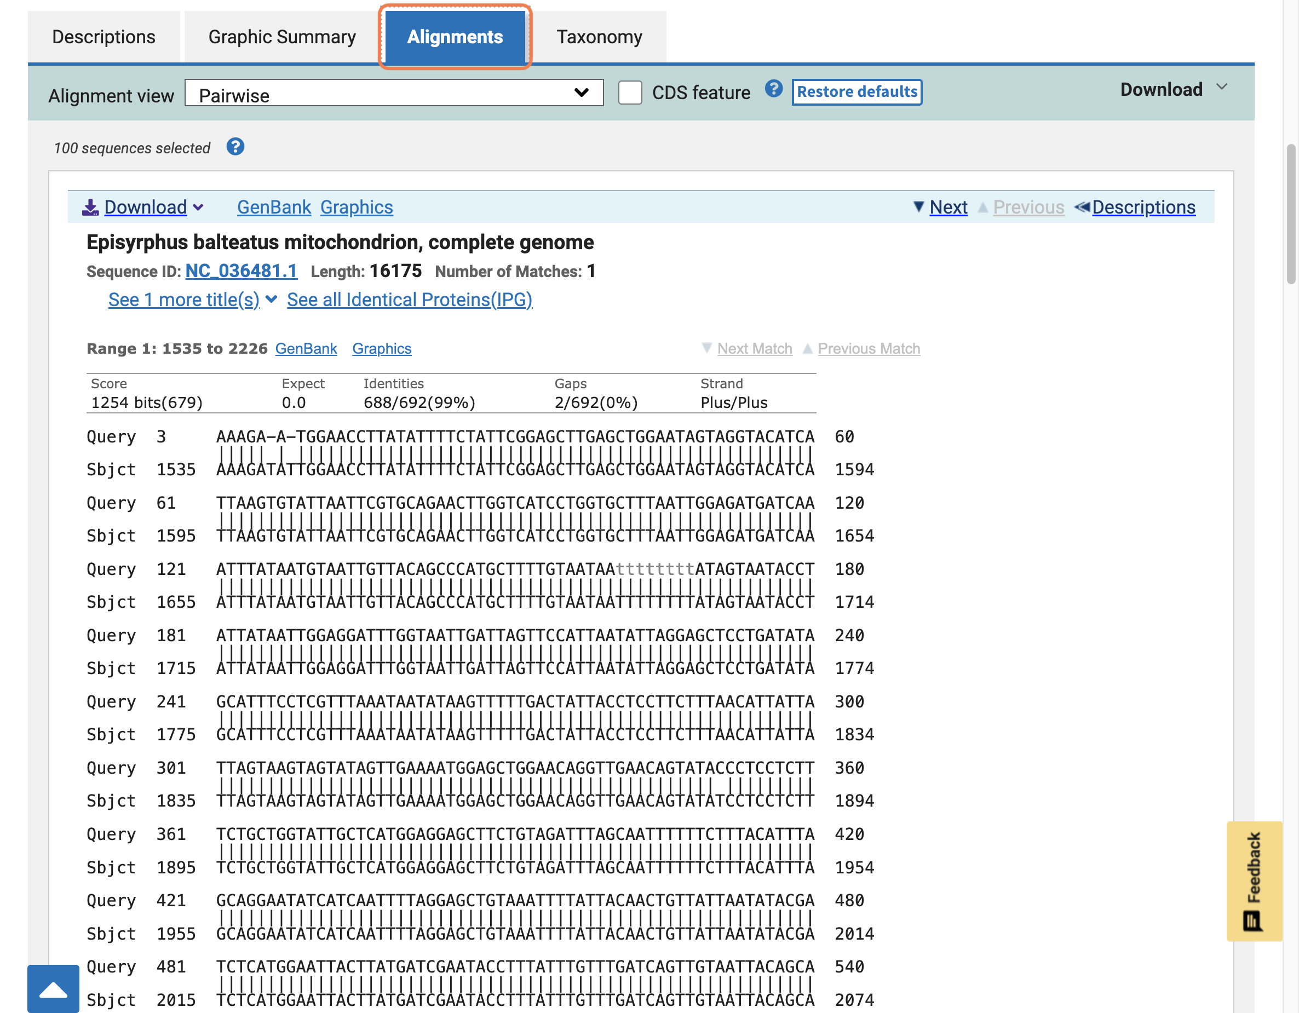Click help icon beside 100 sequences selected
The image size is (1299, 1013).
pyautogui.click(x=235, y=146)
